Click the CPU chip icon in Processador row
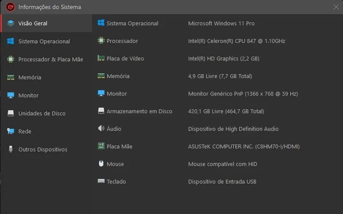The width and height of the screenshot is (343, 214). [101, 40]
